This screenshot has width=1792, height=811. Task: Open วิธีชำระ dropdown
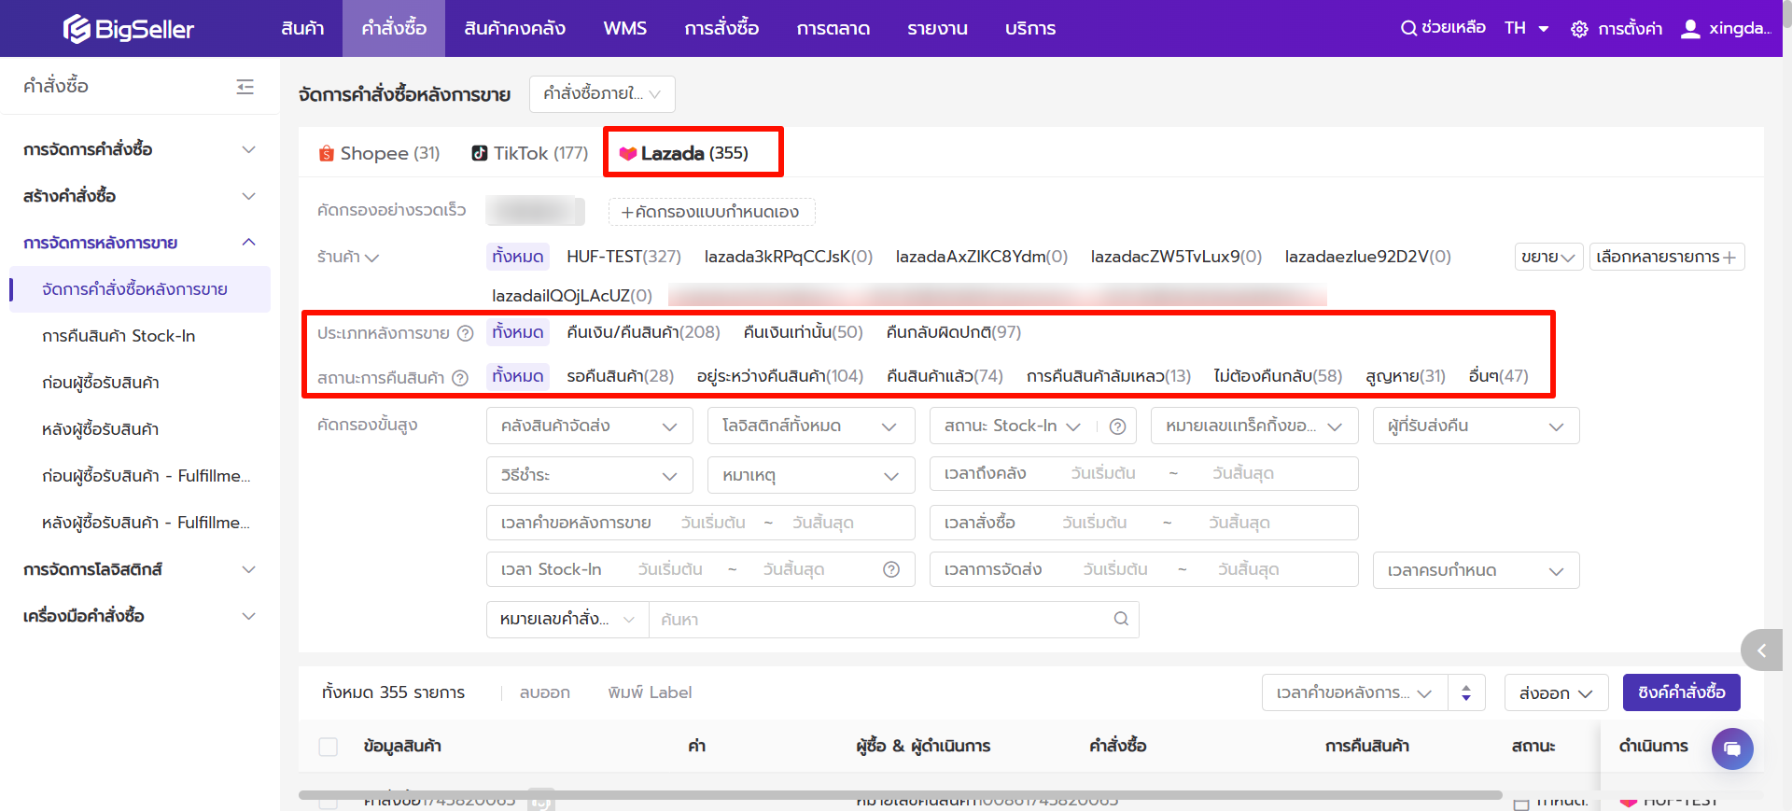(590, 475)
